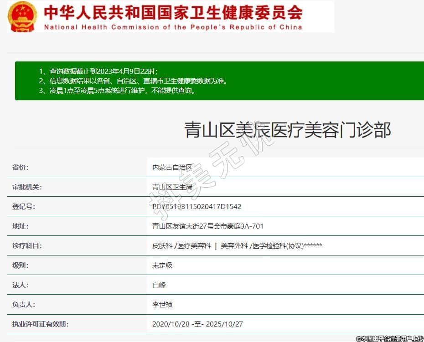Click the 省份 row label
Screen dimensions: 424x342
coord(20,168)
